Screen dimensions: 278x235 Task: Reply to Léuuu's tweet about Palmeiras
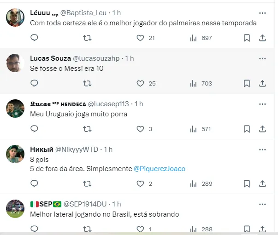[x=34, y=38]
